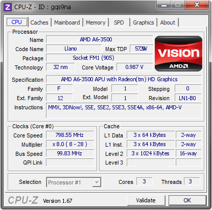Click the Core Speed value field
This screenshot has height=210, width=212.
pyautogui.click(x=70, y=135)
